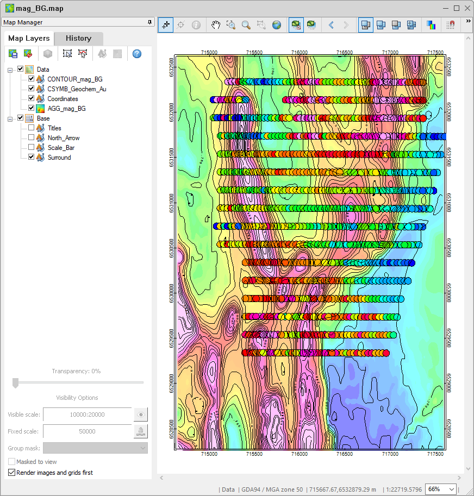Viewport: 474px width, 496px height.
Task: Open the rainbow color tool icon
Action: (431, 25)
